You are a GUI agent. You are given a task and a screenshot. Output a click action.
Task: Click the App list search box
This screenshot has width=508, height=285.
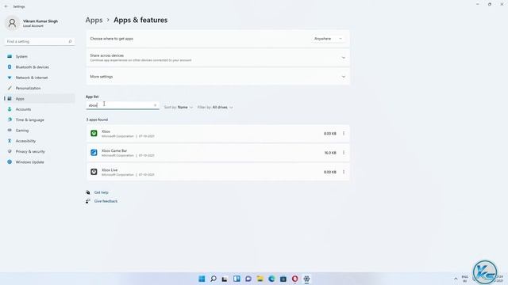(122, 105)
